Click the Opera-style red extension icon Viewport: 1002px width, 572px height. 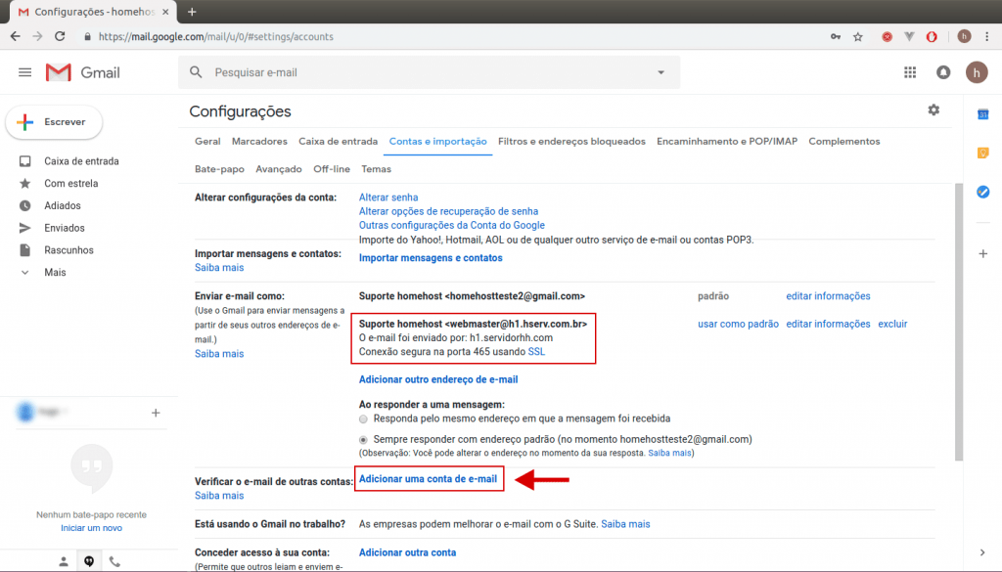pyautogui.click(x=932, y=36)
